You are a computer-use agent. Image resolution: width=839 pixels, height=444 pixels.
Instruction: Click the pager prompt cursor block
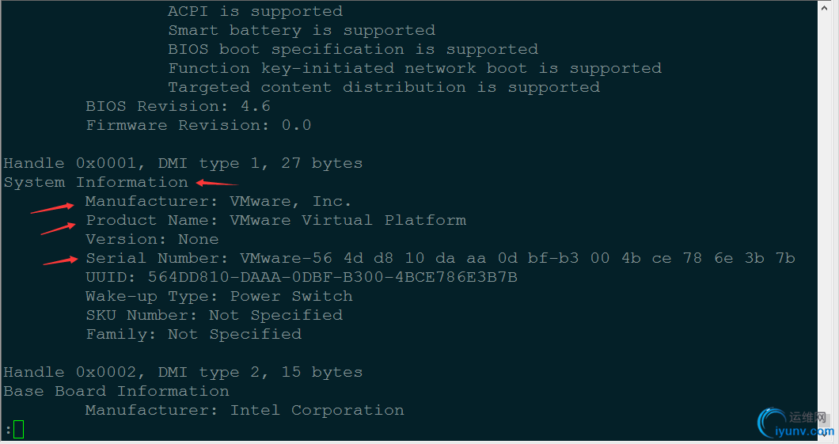coord(18,430)
